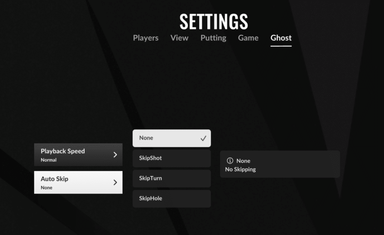This screenshot has width=384, height=235.
Task: Click the checkmark icon on None option
Action: click(x=203, y=138)
